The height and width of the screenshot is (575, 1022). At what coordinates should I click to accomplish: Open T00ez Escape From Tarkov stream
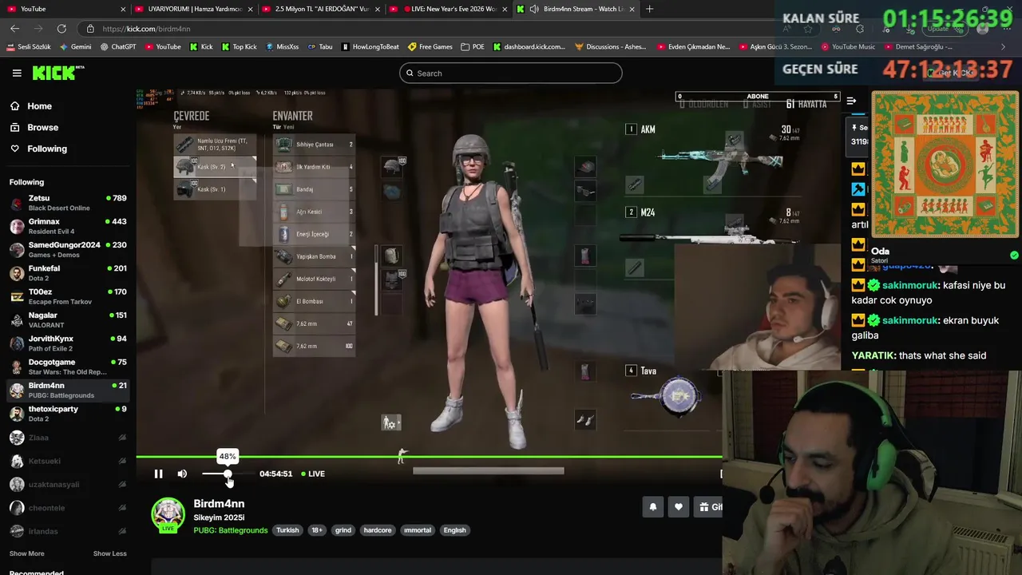(68, 296)
